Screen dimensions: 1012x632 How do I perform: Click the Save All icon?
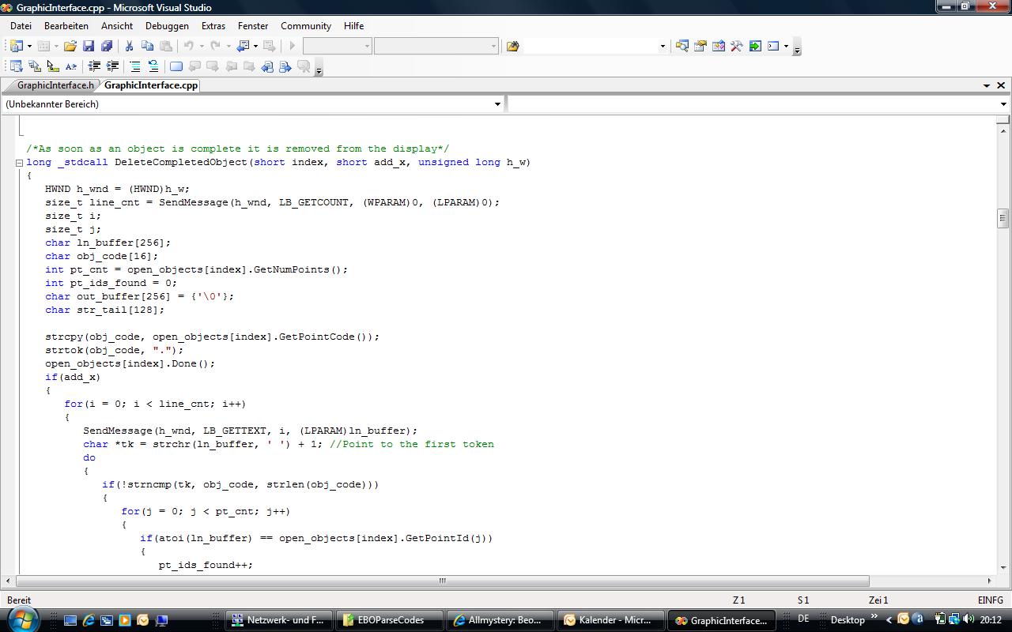[x=107, y=46]
